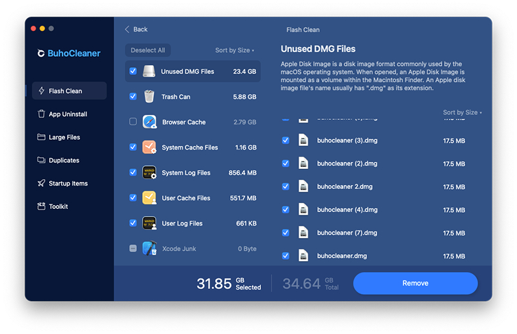Deselect the buhocleaner 2.dmg checkbox
This screenshot has height=334, width=517.
286,186
